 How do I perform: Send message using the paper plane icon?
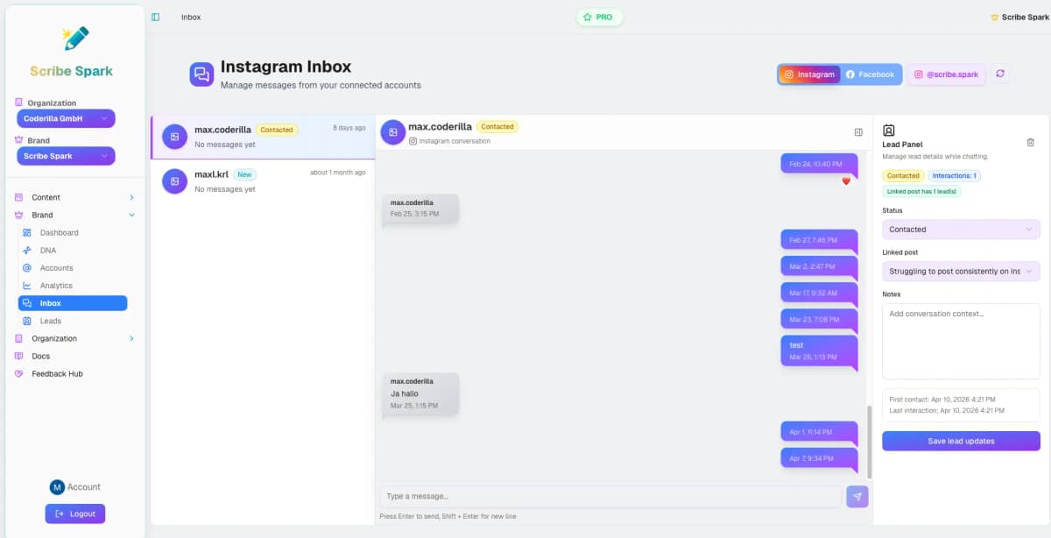tap(857, 496)
